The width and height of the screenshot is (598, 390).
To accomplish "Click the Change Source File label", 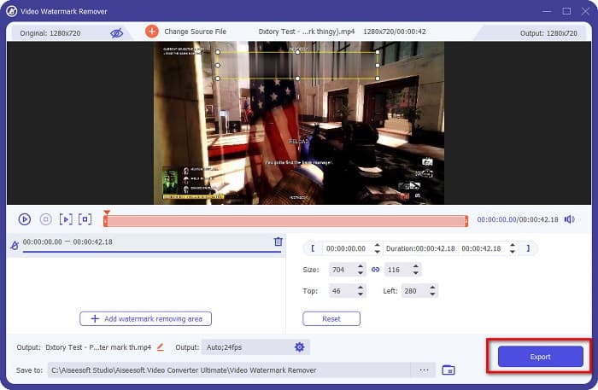I will [x=195, y=32].
